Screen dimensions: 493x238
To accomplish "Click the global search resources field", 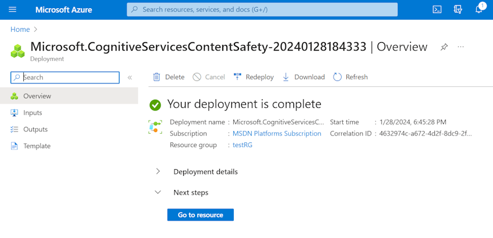I will pos(262,9).
